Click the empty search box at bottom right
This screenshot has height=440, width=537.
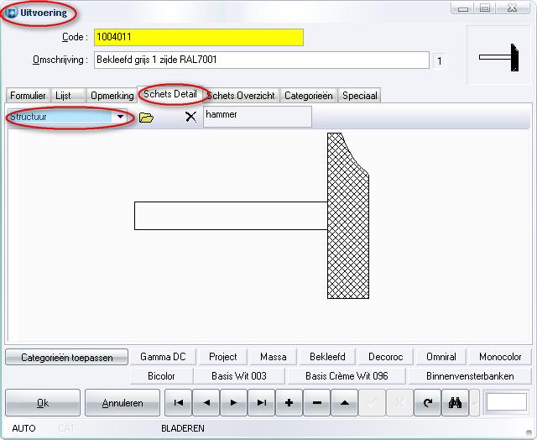pyautogui.click(x=507, y=401)
